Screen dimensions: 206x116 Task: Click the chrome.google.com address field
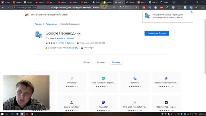[26, 8]
